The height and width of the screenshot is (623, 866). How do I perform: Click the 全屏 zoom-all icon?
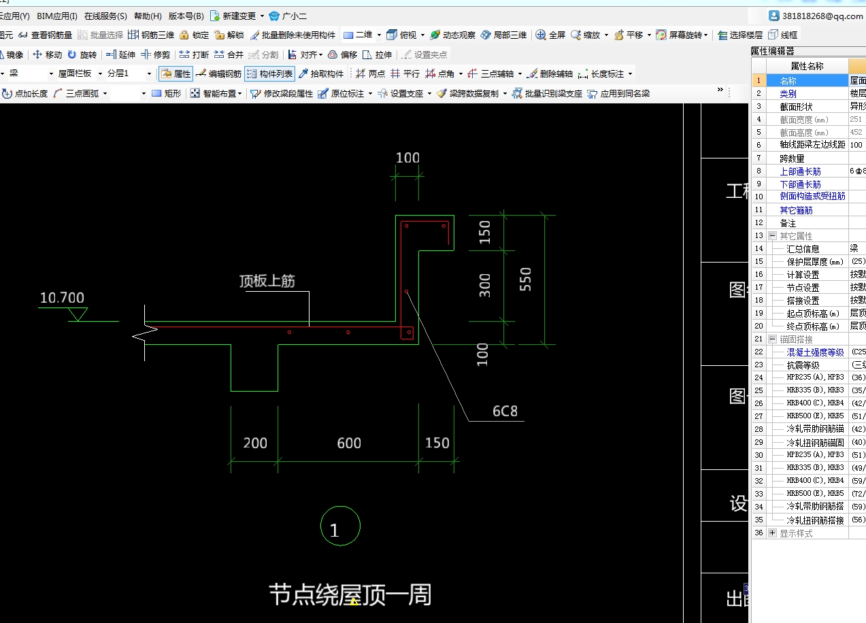click(550, 35)
